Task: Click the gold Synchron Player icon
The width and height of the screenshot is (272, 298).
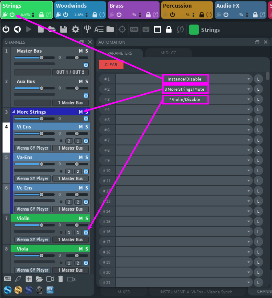Action: tap(18, 290)
